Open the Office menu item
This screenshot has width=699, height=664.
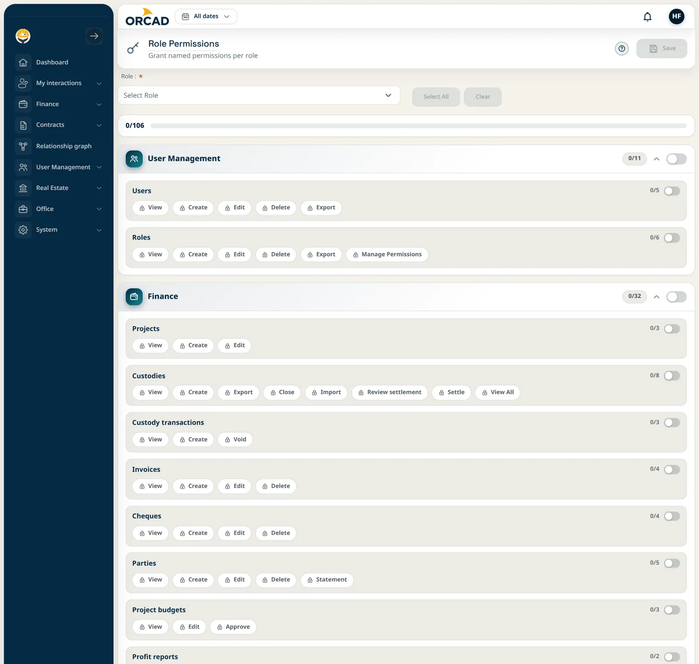pos(59,209)
